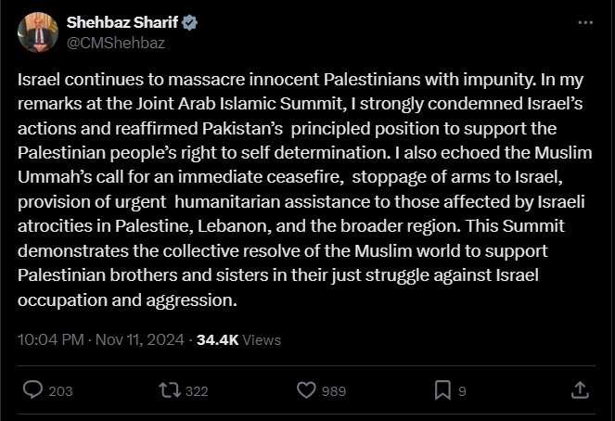
Task: Open Shehbaz Sharif's profile picture
Action: coord(37,33)
